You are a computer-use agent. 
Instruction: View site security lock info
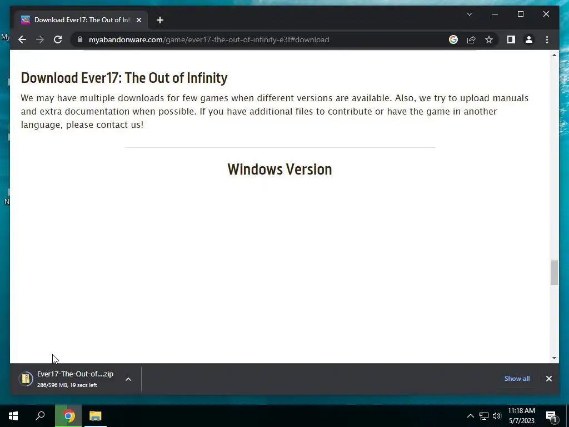[80, 39]
